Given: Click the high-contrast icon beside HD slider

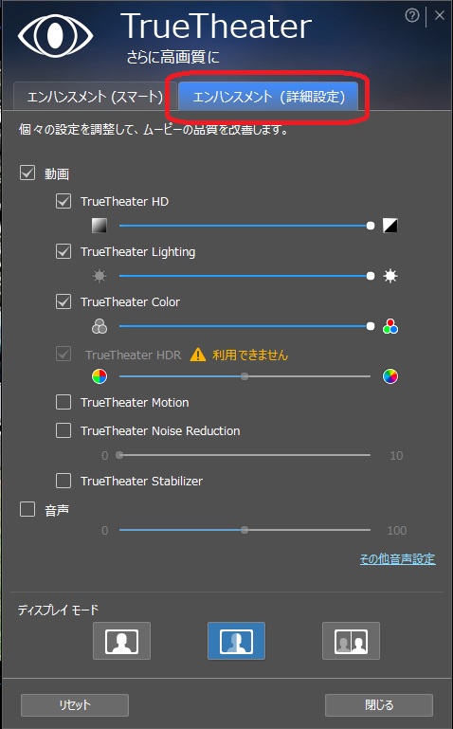Looking at the screenshot, I should [x=390, y=226].
